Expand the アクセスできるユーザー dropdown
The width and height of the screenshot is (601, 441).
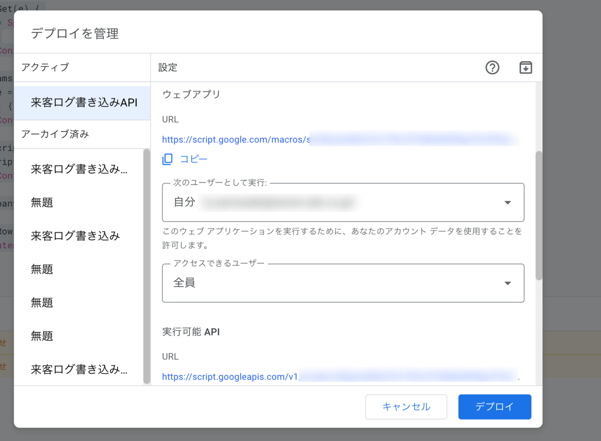[x=343, y=283]
